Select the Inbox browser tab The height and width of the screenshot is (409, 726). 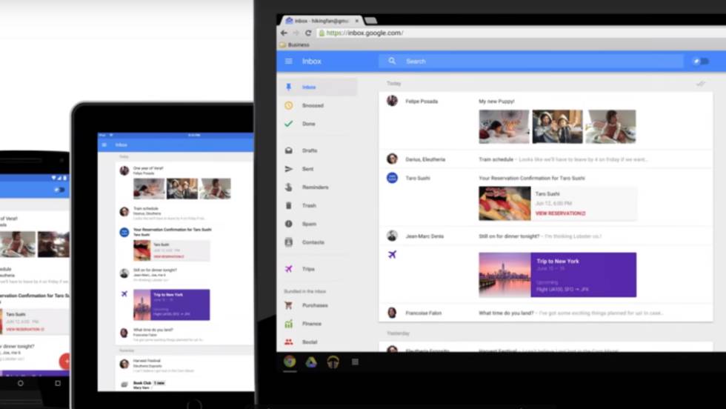click(320, 21)
